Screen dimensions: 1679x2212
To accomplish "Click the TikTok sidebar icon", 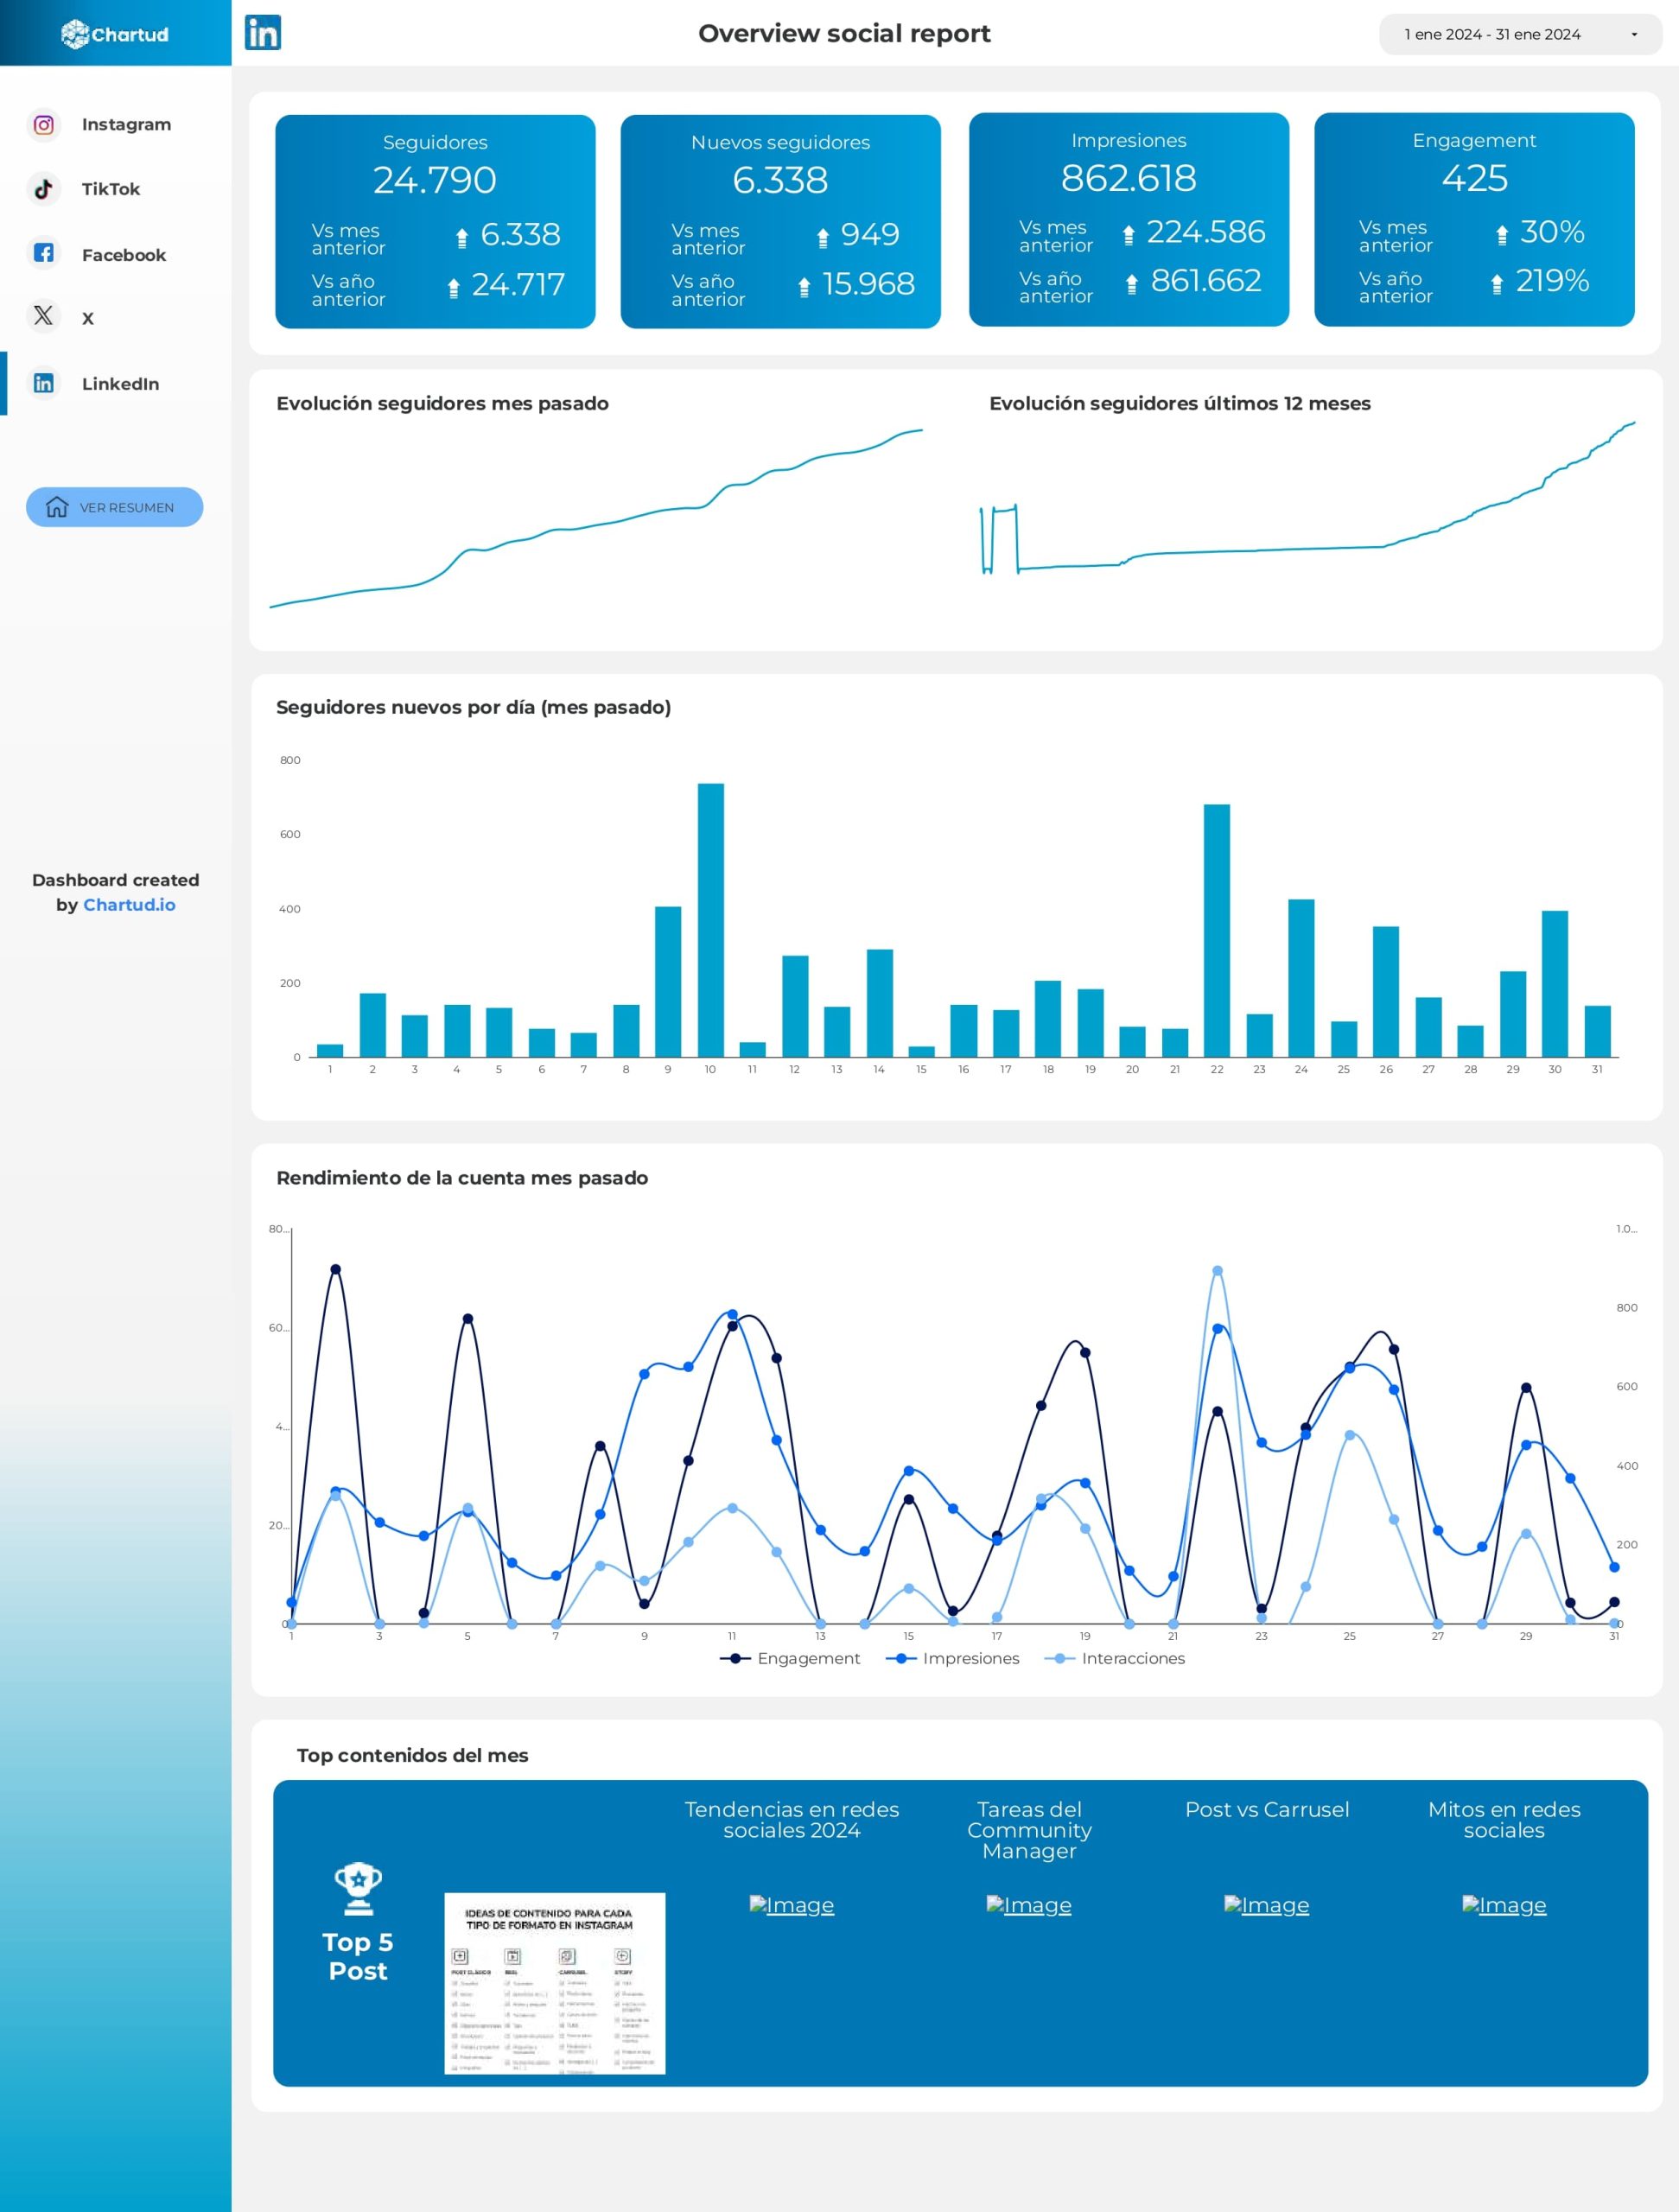I will tap(44, 189).
